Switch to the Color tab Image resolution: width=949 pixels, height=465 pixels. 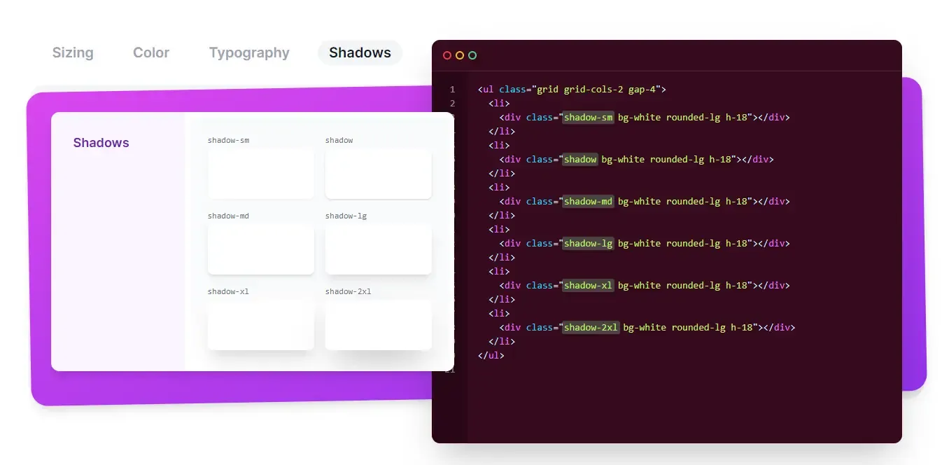point(150,53)
